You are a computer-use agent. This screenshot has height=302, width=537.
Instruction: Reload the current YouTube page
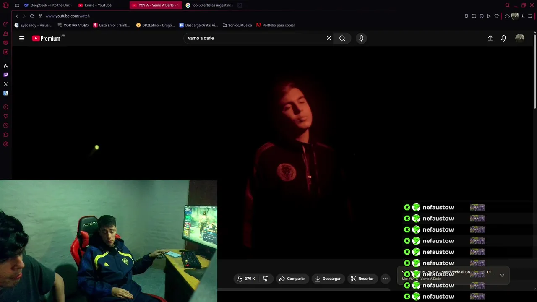point(32,16)
